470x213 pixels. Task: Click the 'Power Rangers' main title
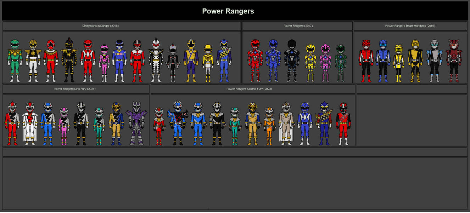click(x=228, y=11)
